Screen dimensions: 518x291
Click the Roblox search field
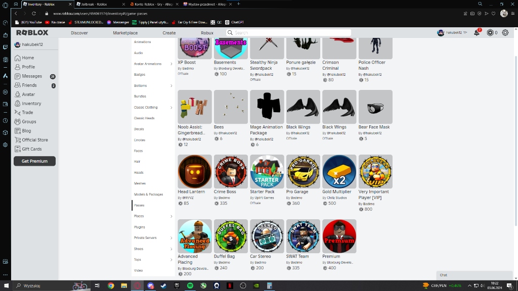coord(288,33)
